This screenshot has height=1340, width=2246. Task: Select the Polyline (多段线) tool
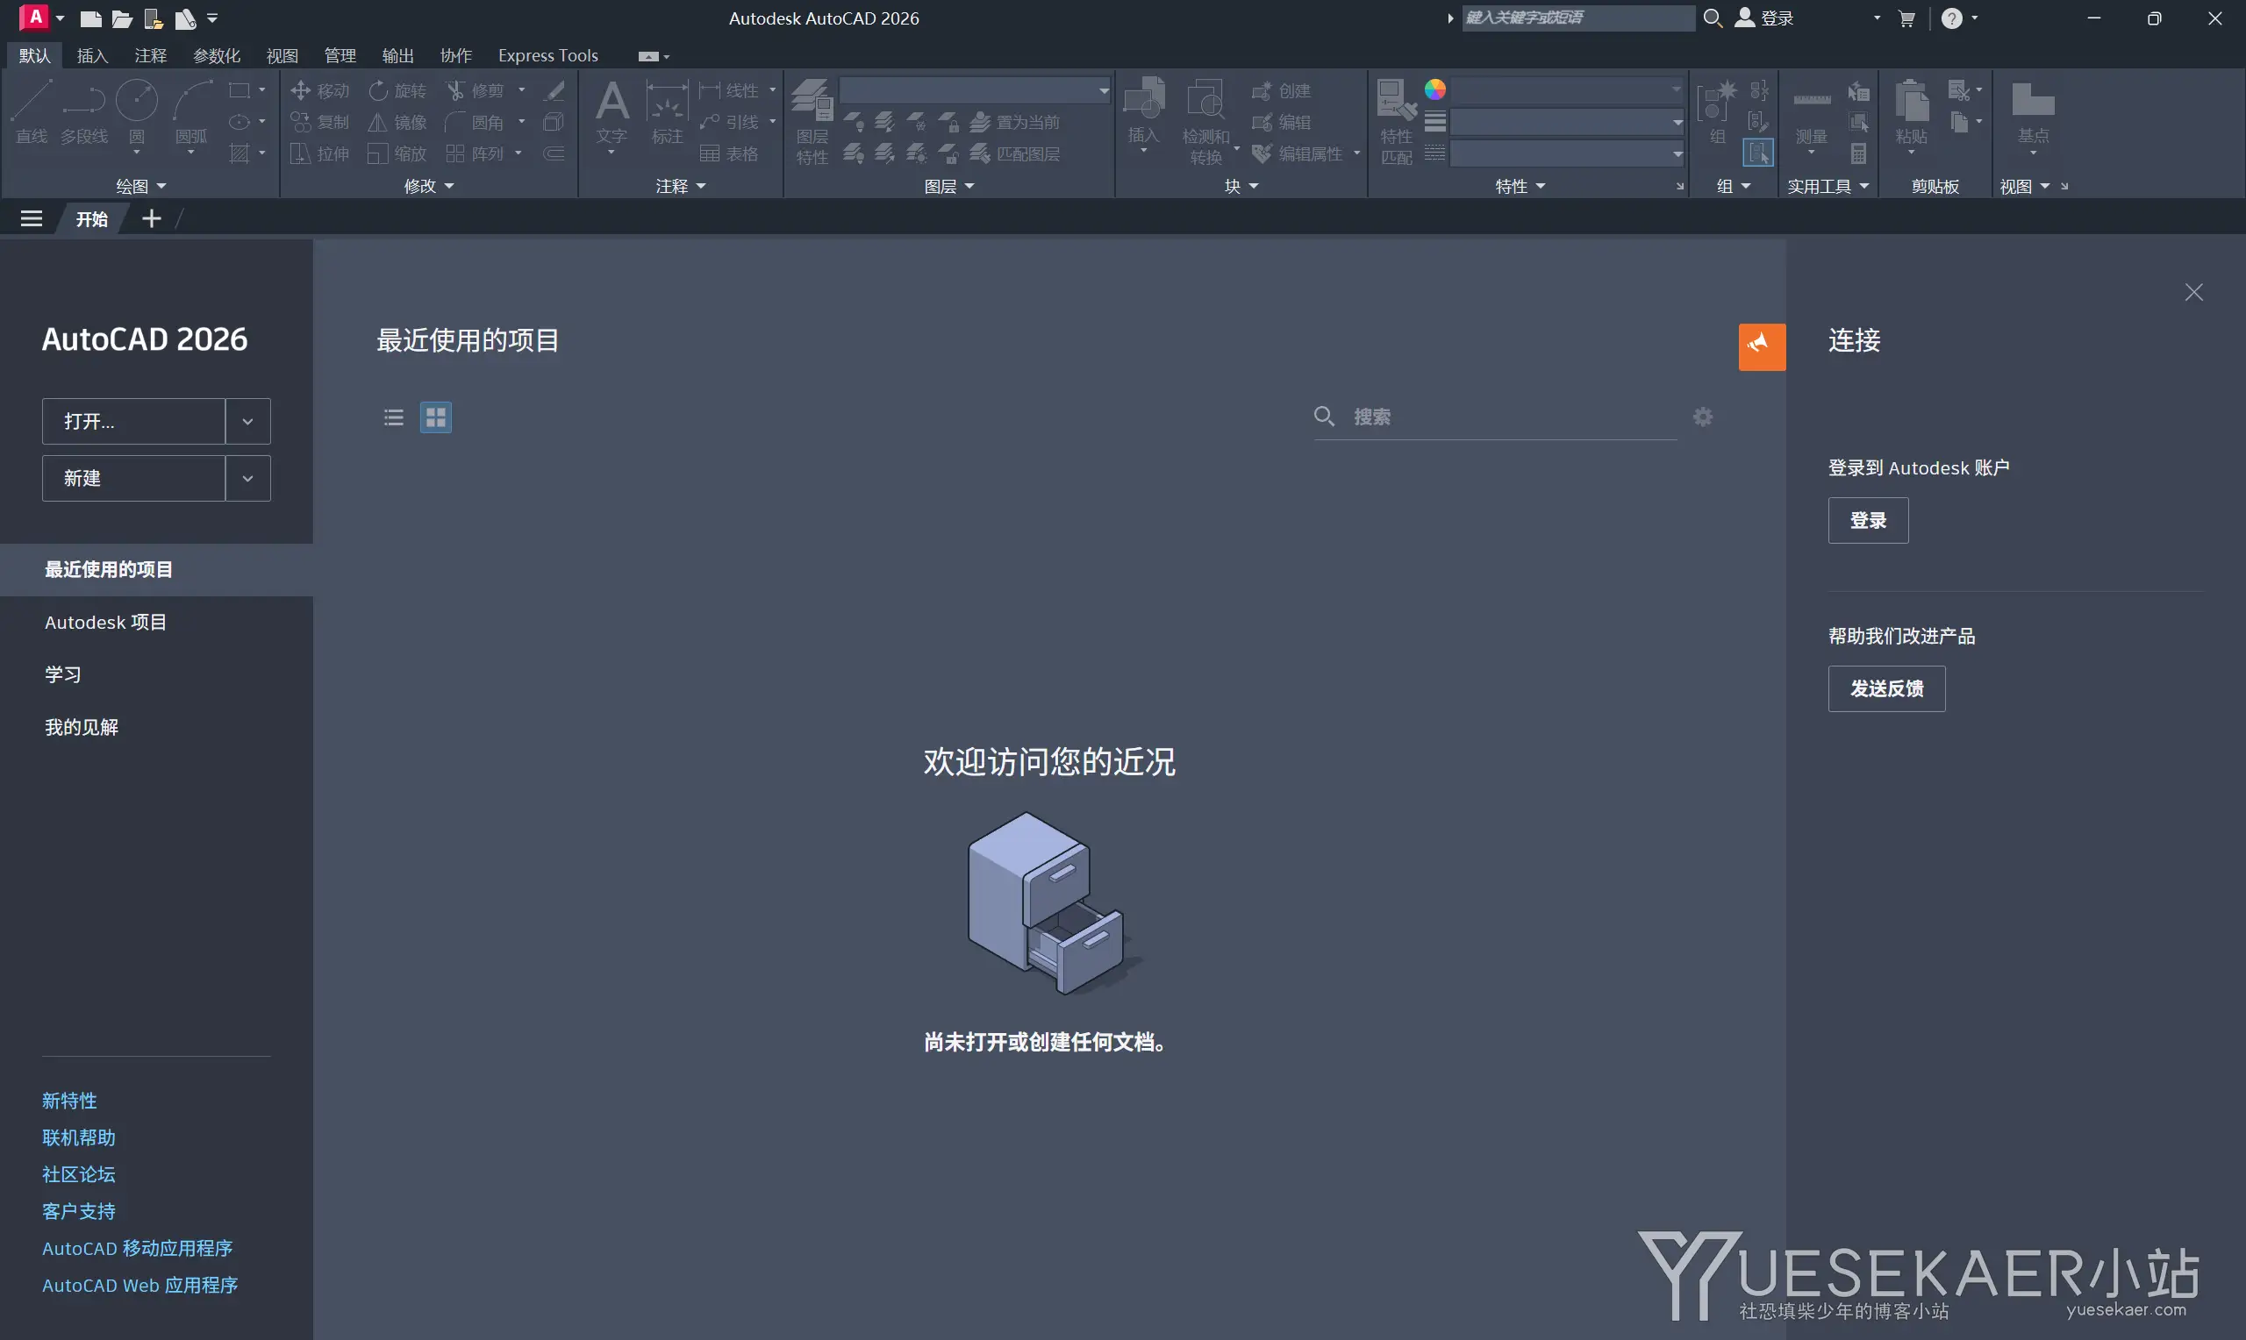[x=84, y=112]
